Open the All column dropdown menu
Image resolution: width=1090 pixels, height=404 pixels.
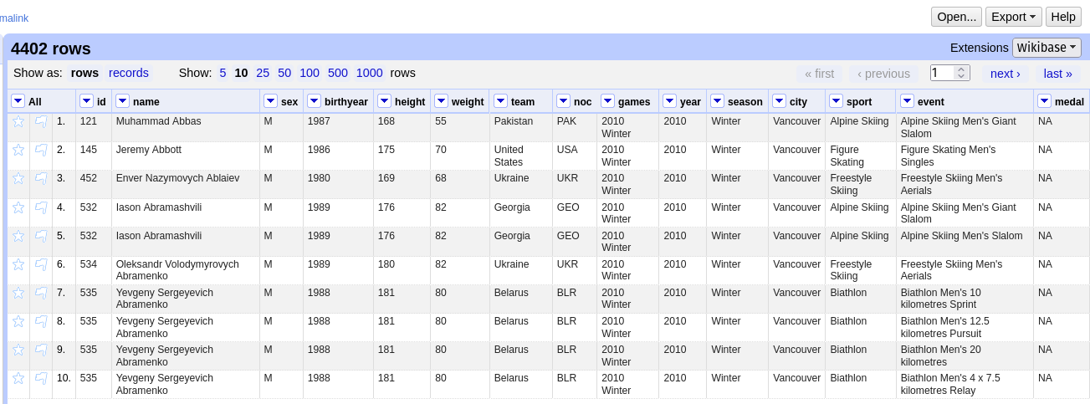tap(18, 101)
